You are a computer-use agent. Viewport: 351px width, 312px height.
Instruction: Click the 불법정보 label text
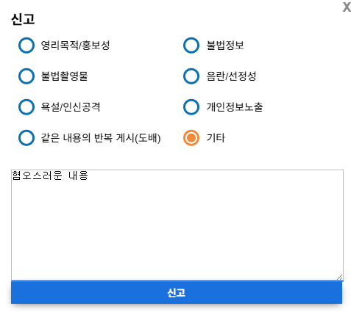(225, 46)
